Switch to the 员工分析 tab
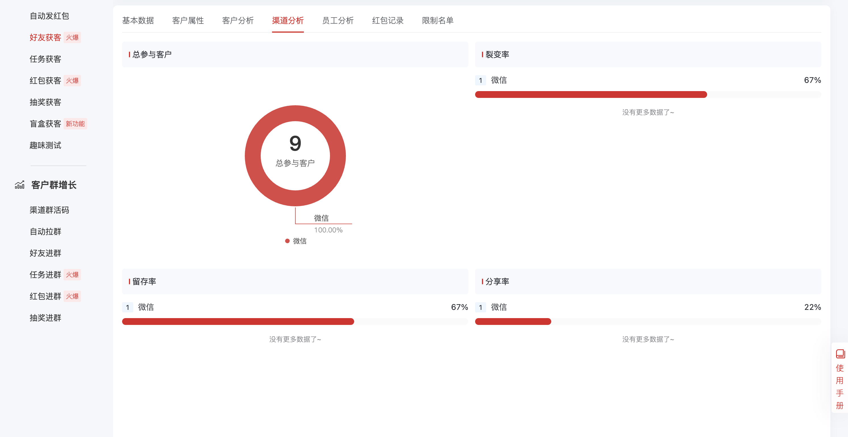 pos(338,20)
